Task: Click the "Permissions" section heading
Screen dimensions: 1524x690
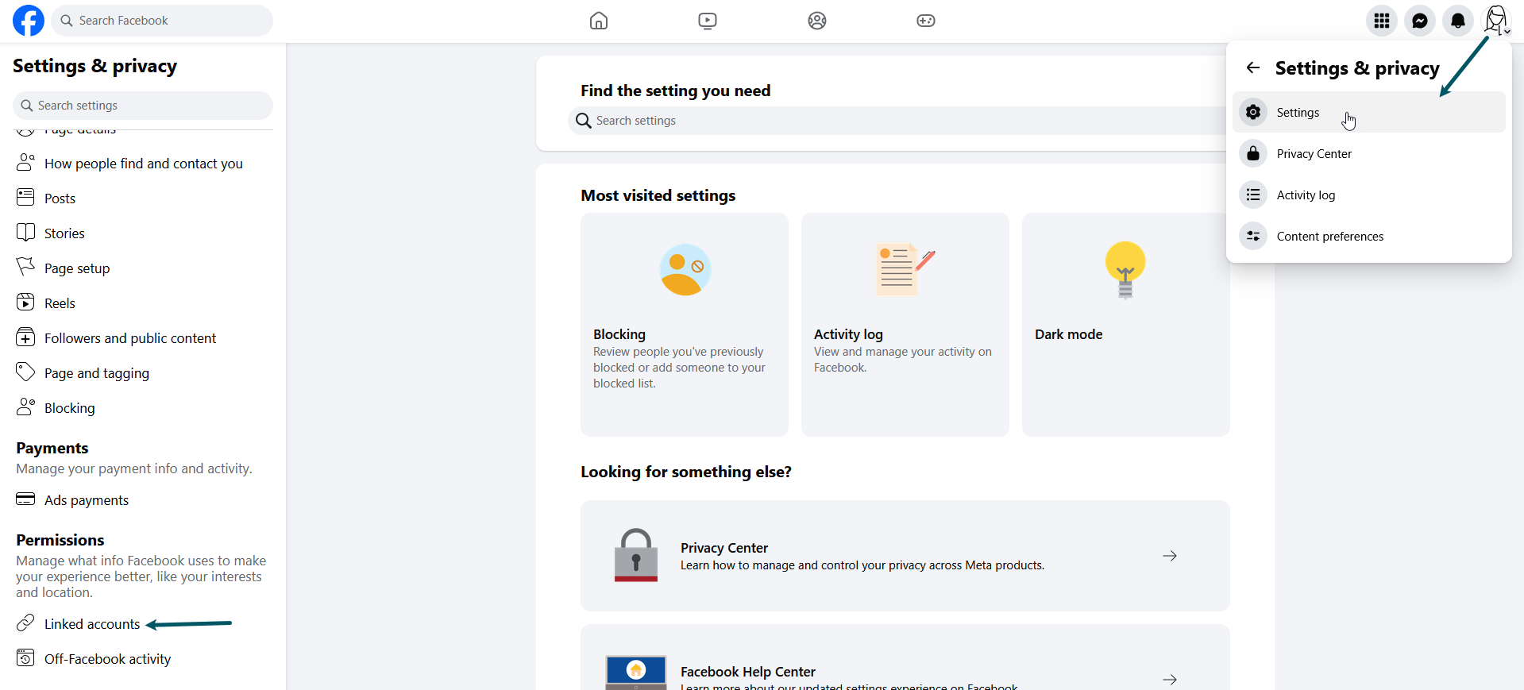Action: [60, 540]
